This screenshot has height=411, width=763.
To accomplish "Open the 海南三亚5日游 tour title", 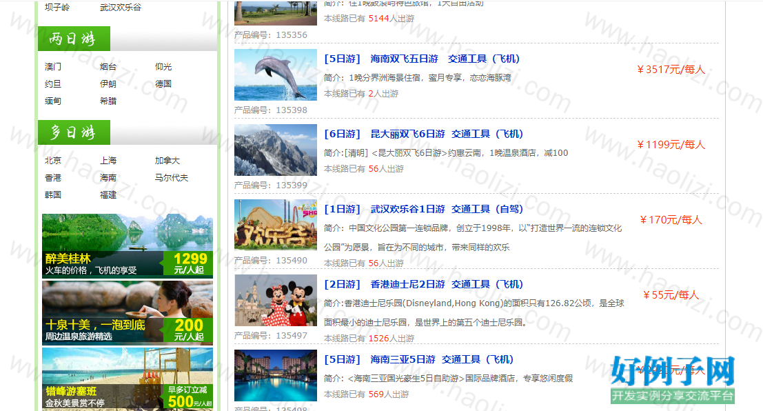I will pos(419,359).
